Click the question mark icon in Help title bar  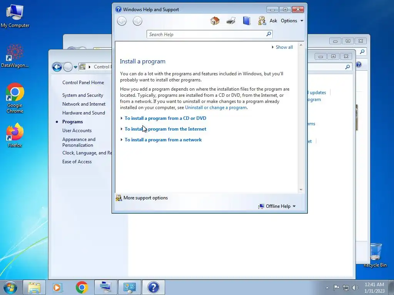[x=119, y=9]
